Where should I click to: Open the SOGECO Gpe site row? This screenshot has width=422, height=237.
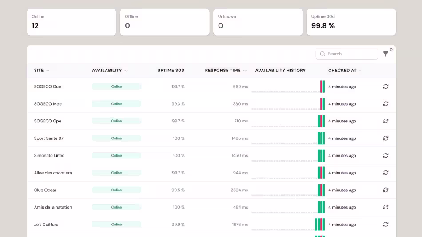pos(211,121)
